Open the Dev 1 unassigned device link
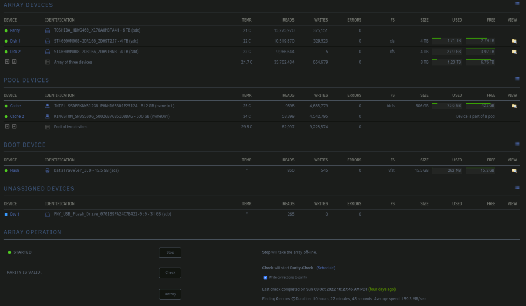The image size is (526, 306). (14, 214)
